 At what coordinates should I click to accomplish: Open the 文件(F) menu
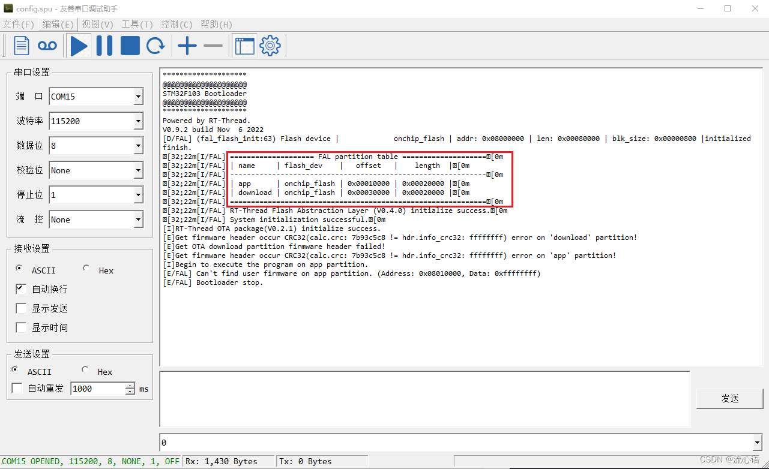point(19,25)
